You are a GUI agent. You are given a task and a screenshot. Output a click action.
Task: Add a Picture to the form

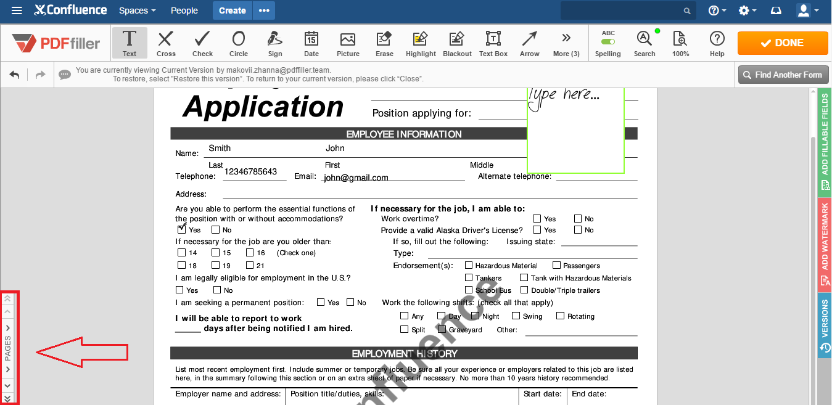click(348, 43)
